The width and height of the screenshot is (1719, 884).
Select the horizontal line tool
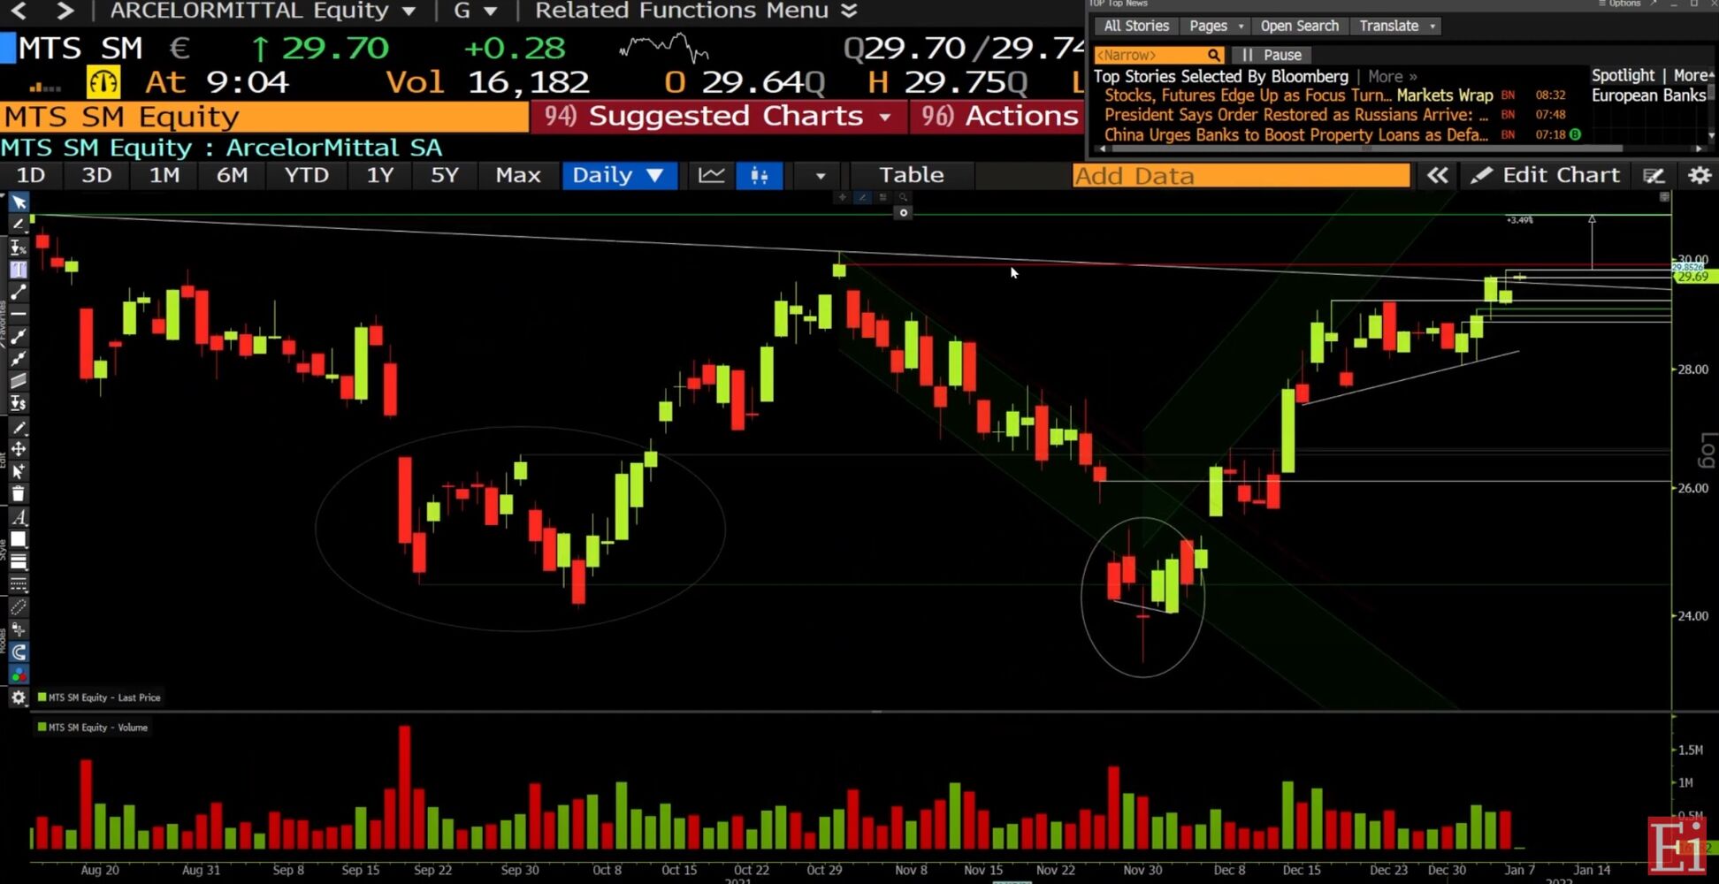(19, 314)
